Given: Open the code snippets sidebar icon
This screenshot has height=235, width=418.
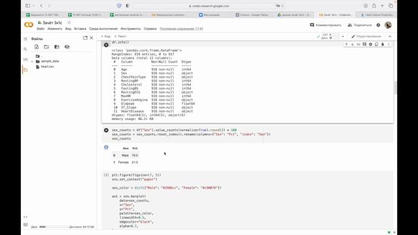Looking at the screenshot, I should [x=25, y=217].
